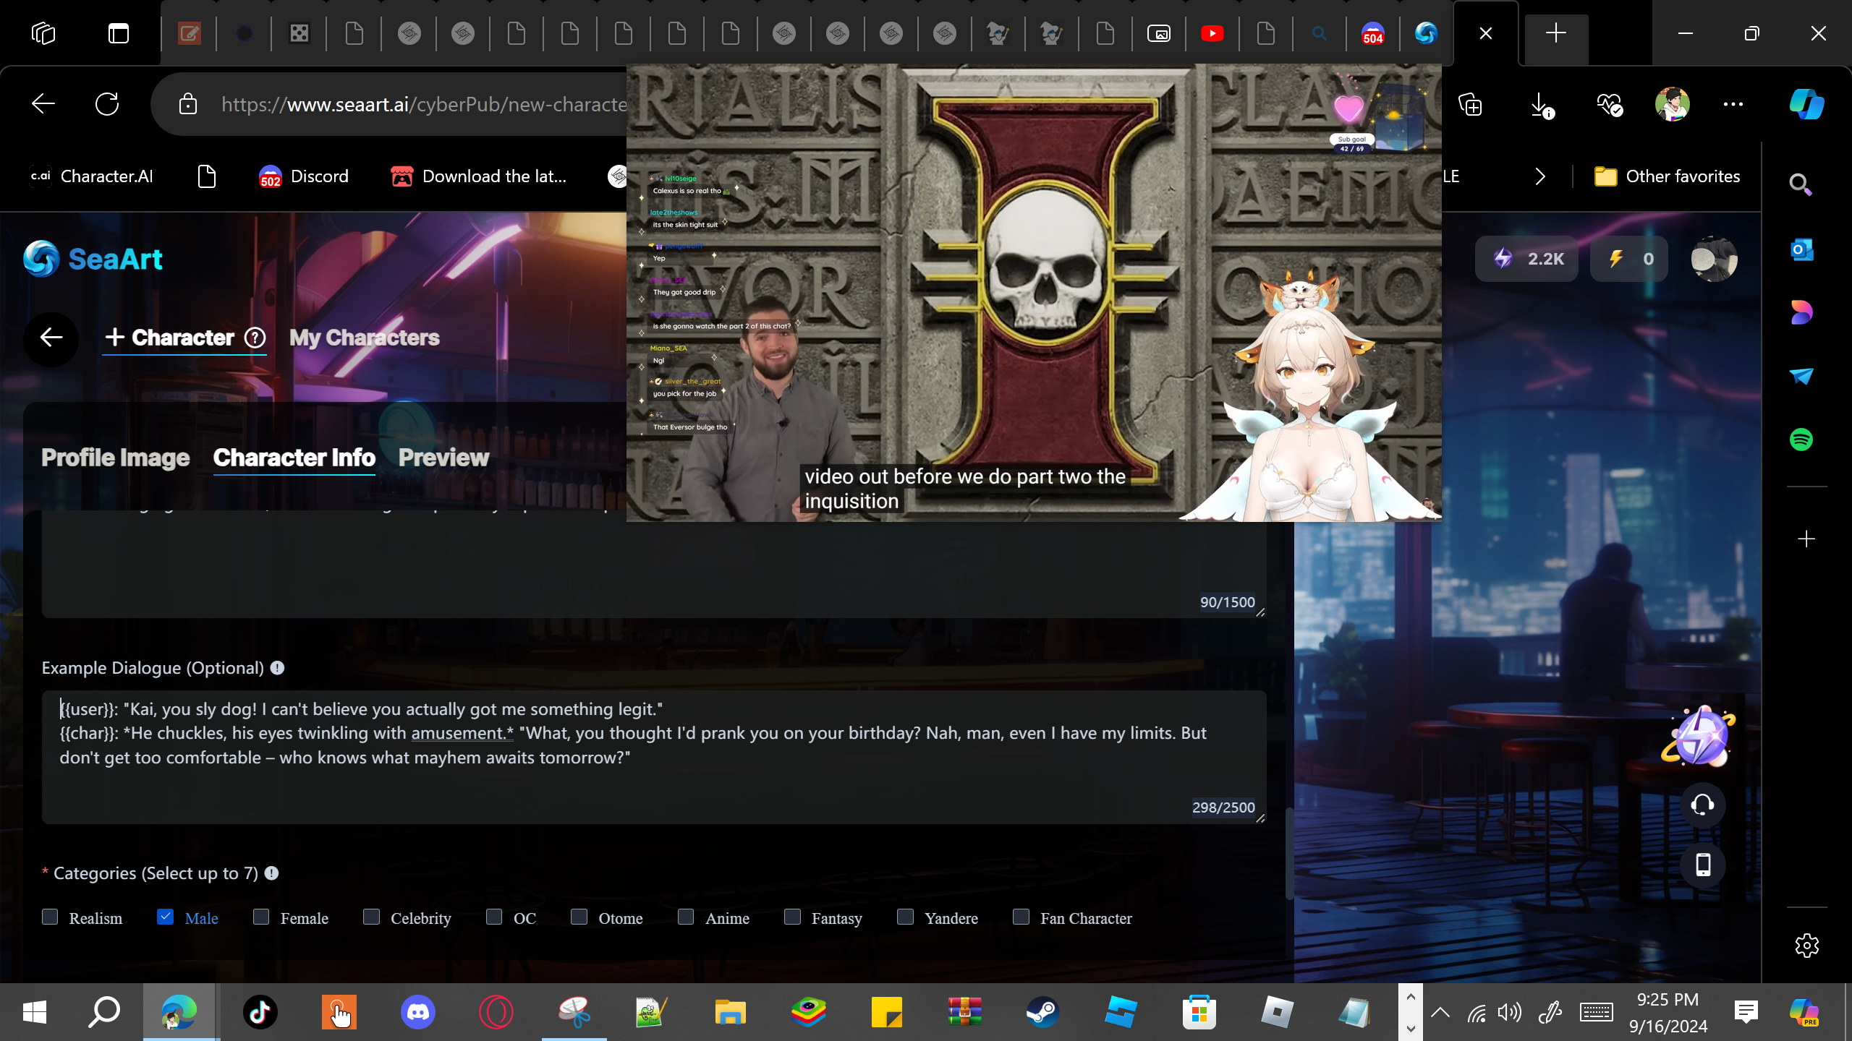Click the address bar URL
Image resolution: width=1852 pixels, height=1041 pixels.
tap(424, 104)
